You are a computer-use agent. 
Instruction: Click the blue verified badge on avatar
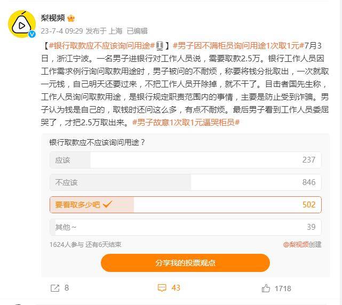[33, 34]
